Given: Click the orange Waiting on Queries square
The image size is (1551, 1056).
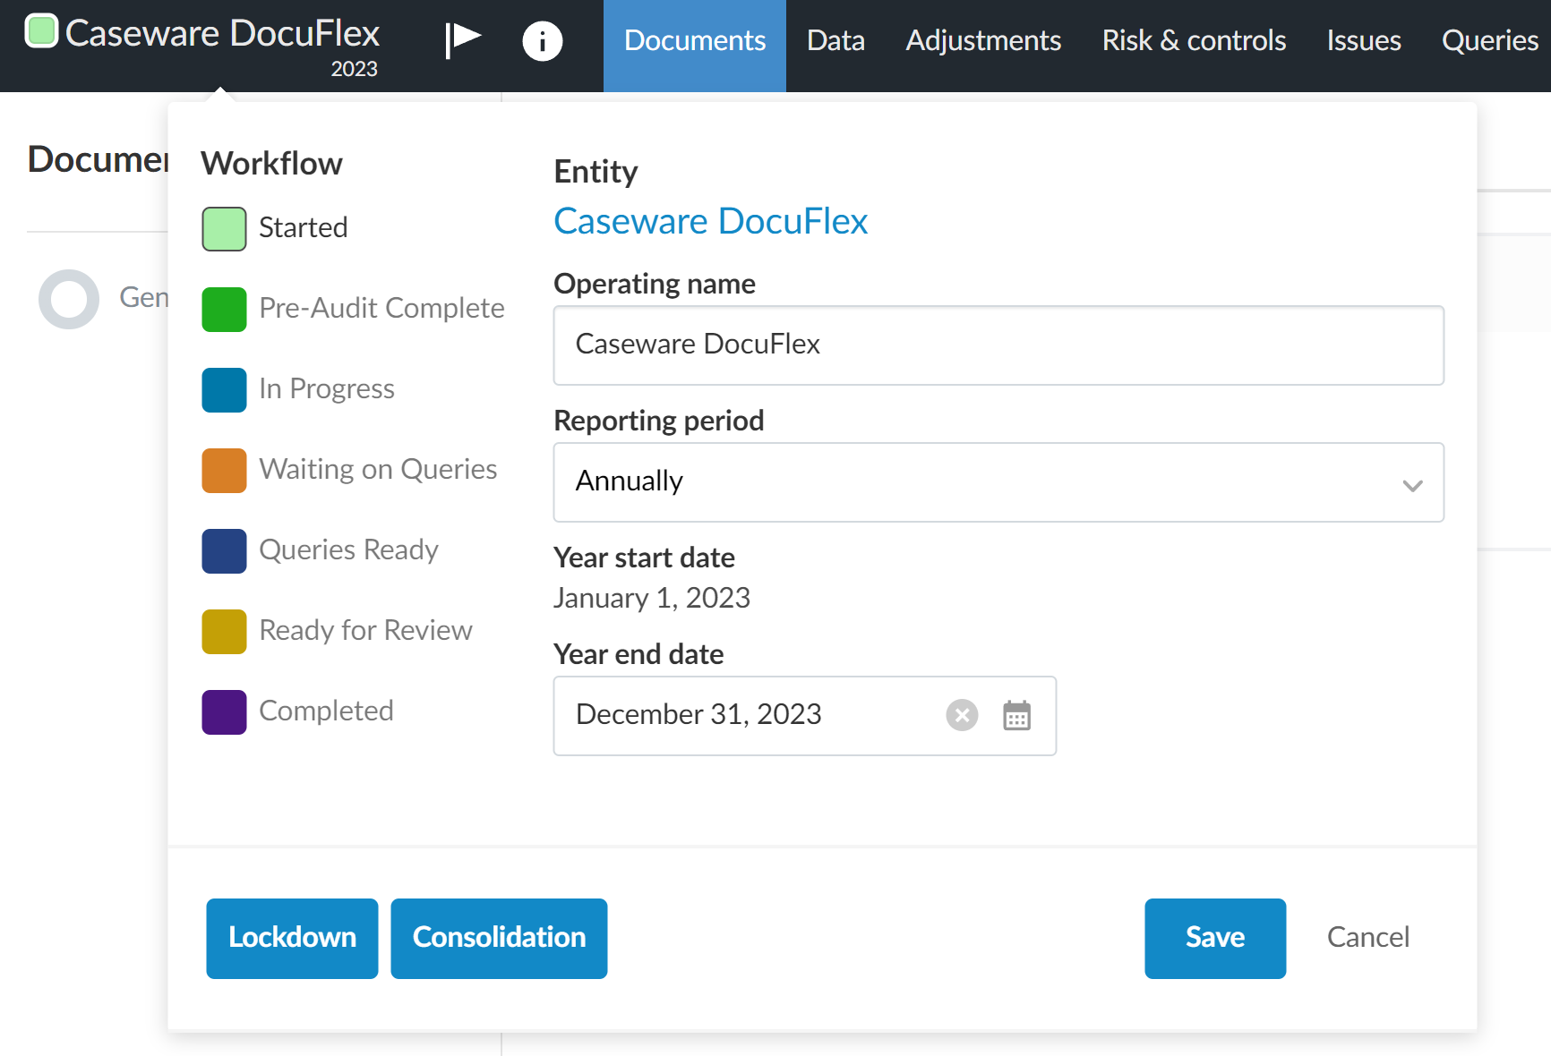Looking at the screenshot, I should 224,470.
